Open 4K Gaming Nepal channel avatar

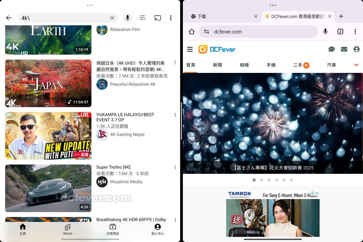pos(102,134)
